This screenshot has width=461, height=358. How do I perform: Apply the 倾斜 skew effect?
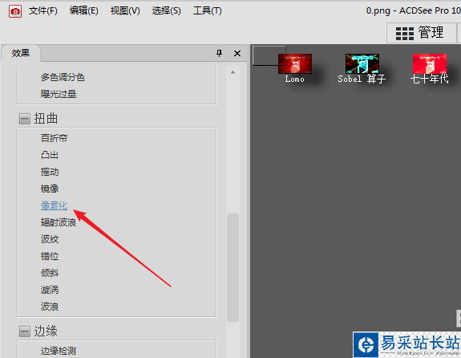(50, 273)
